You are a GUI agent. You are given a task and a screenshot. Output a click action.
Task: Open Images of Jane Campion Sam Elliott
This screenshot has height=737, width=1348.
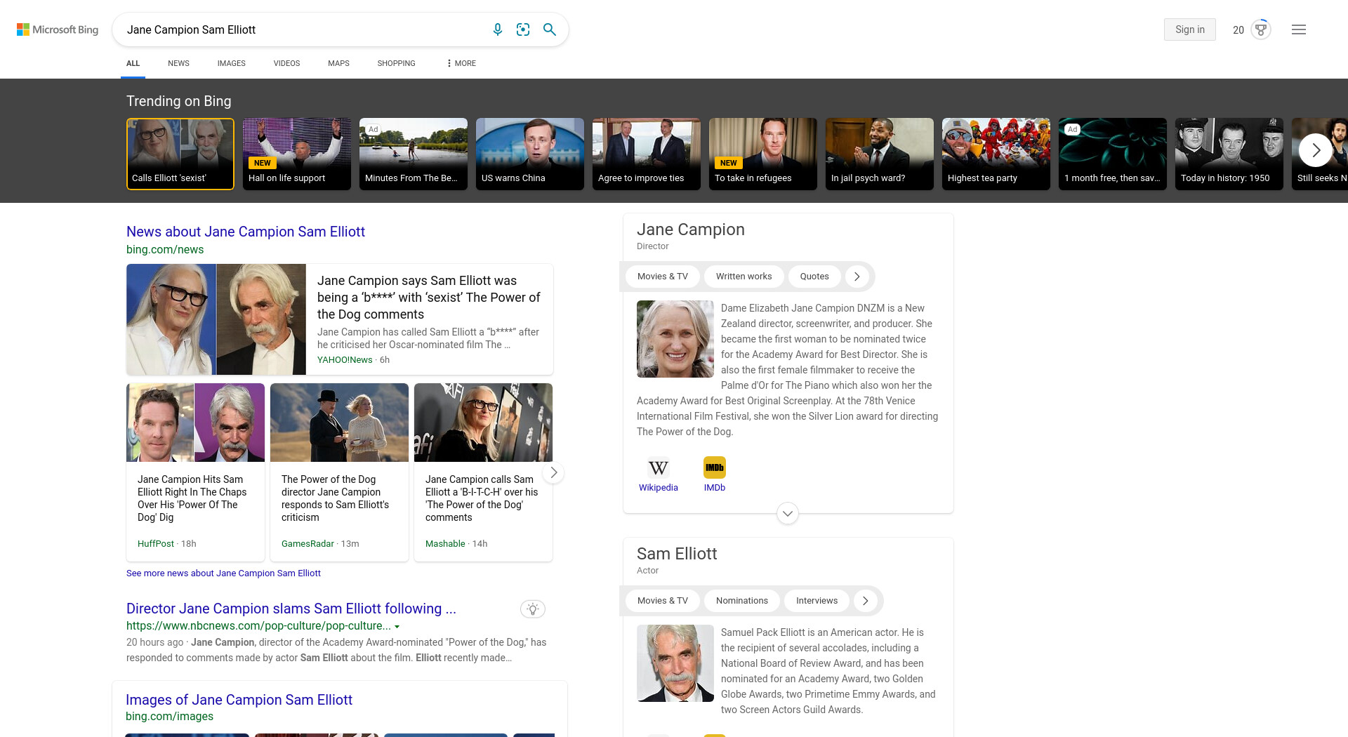(239, 700)
